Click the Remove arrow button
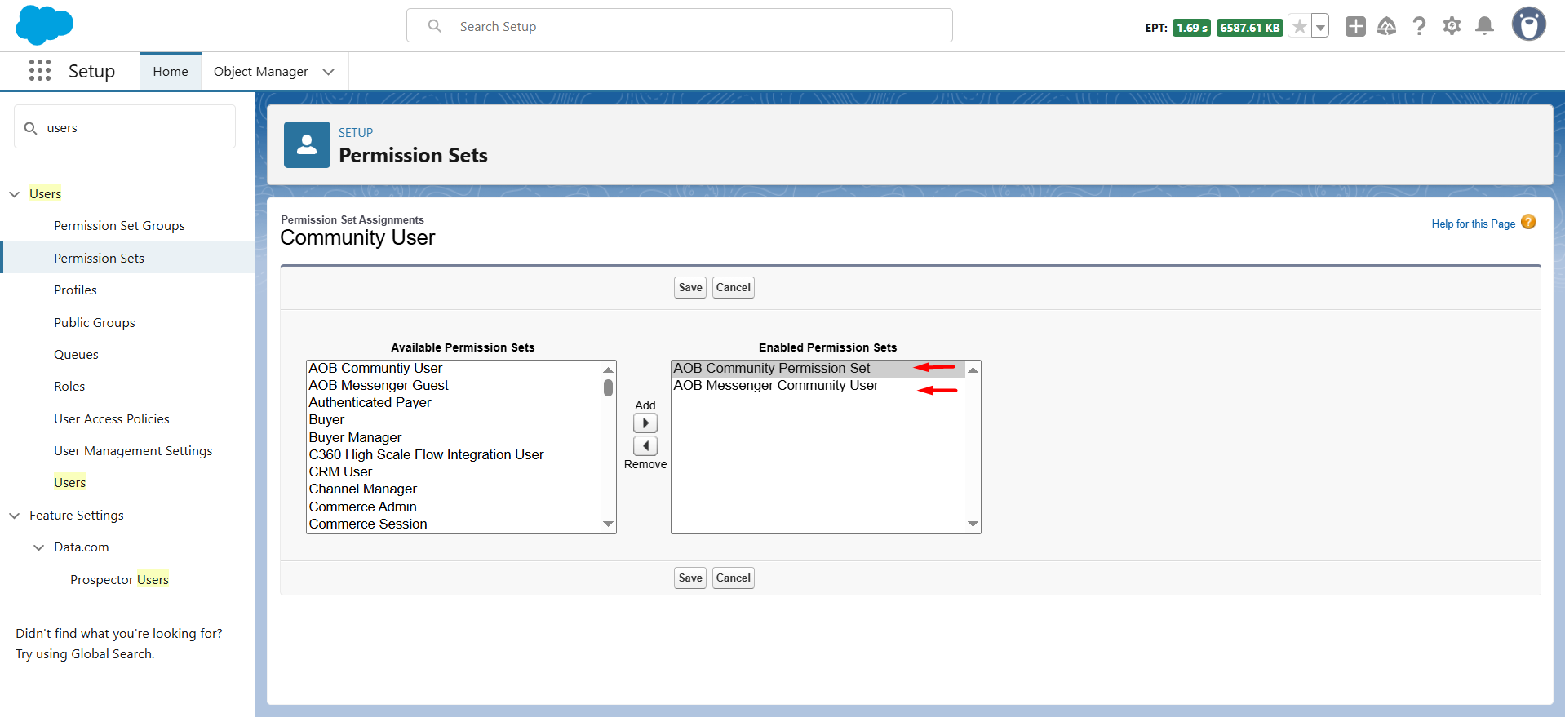1565x717 pixels. click(645, 445)
